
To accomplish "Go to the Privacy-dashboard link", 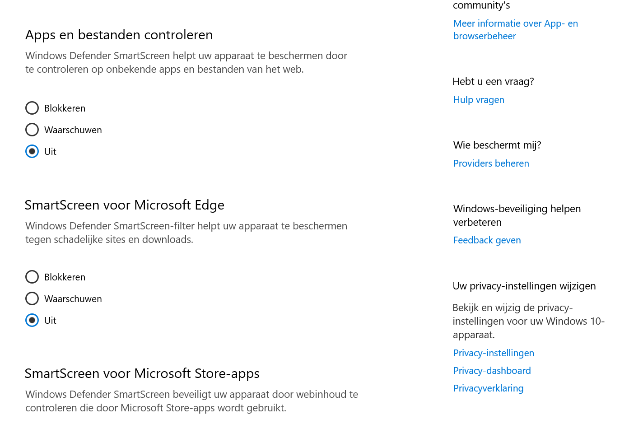I will coord(492,371).
